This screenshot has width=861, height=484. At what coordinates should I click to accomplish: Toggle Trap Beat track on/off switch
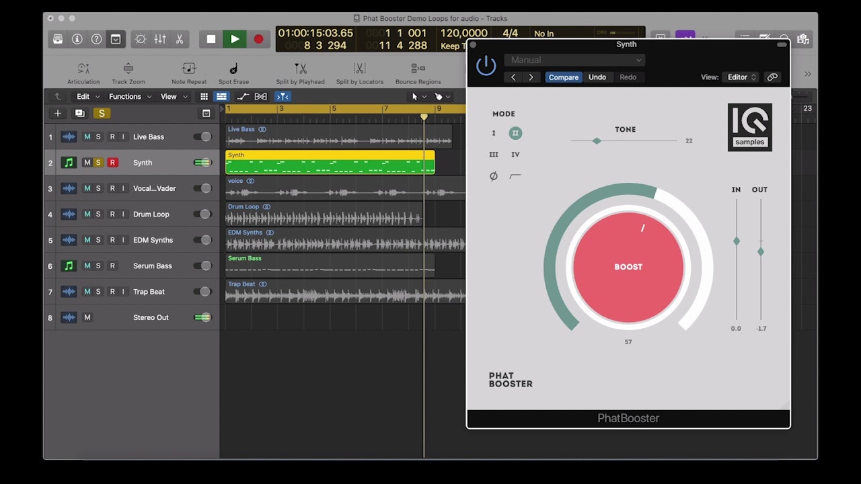(202, 292)
